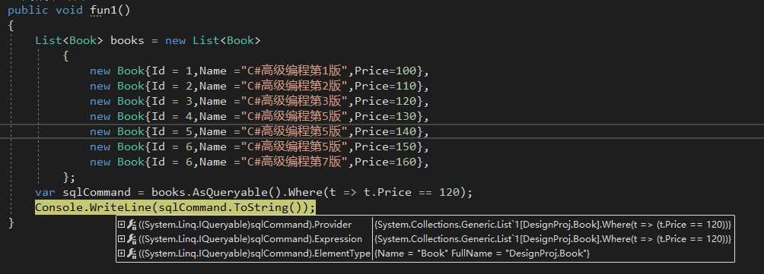Click the Book line with Price=140
764x274 pixels.
pyautogui.click(x=259, y=131)
